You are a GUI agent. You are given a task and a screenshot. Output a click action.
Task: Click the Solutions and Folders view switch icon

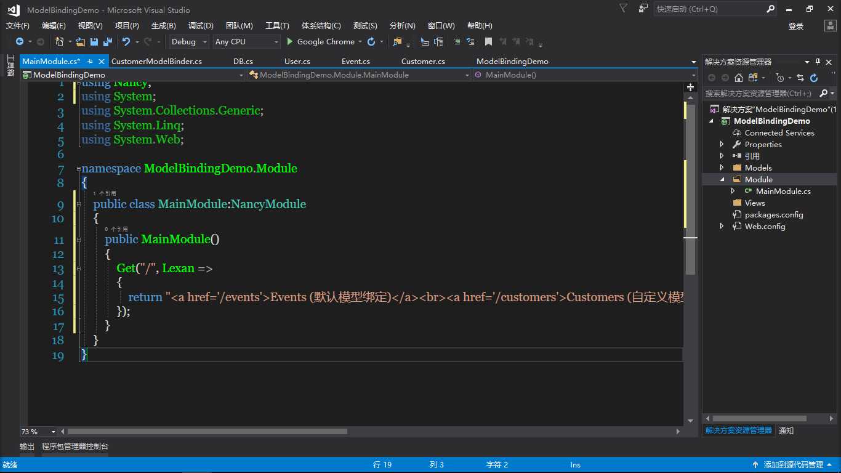point(752,78)
